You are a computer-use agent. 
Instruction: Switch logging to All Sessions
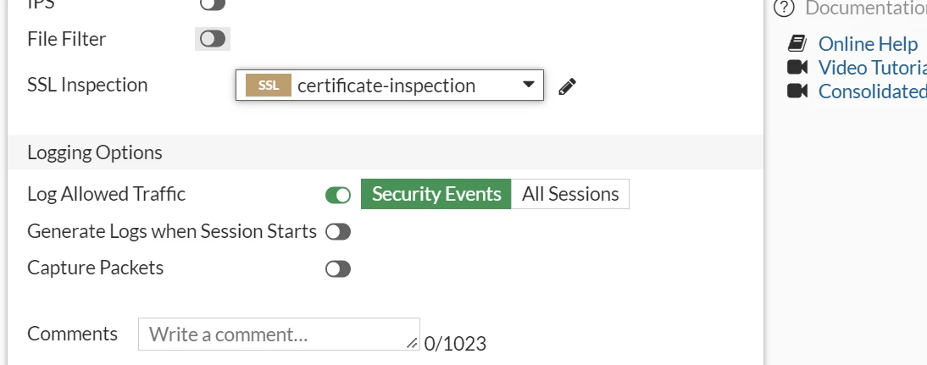570,194
